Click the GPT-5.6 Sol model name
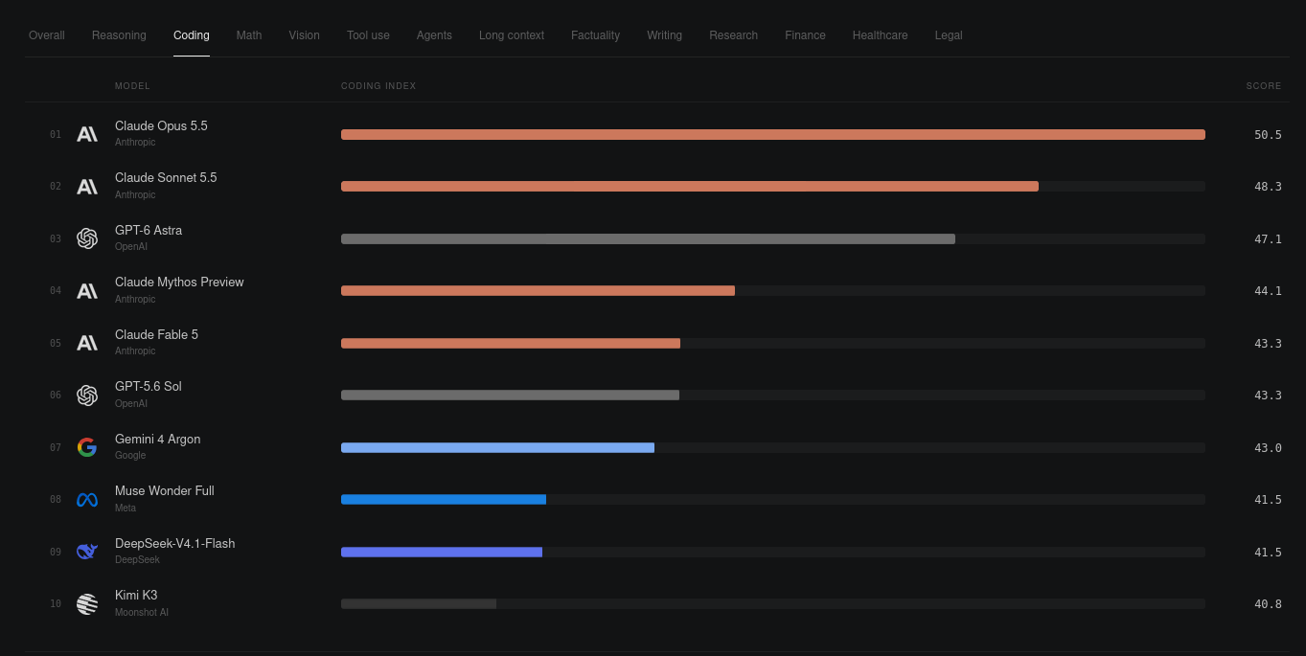Viewport: 1306px width, 656px height. pyautogui.click(x=148, y=387)
